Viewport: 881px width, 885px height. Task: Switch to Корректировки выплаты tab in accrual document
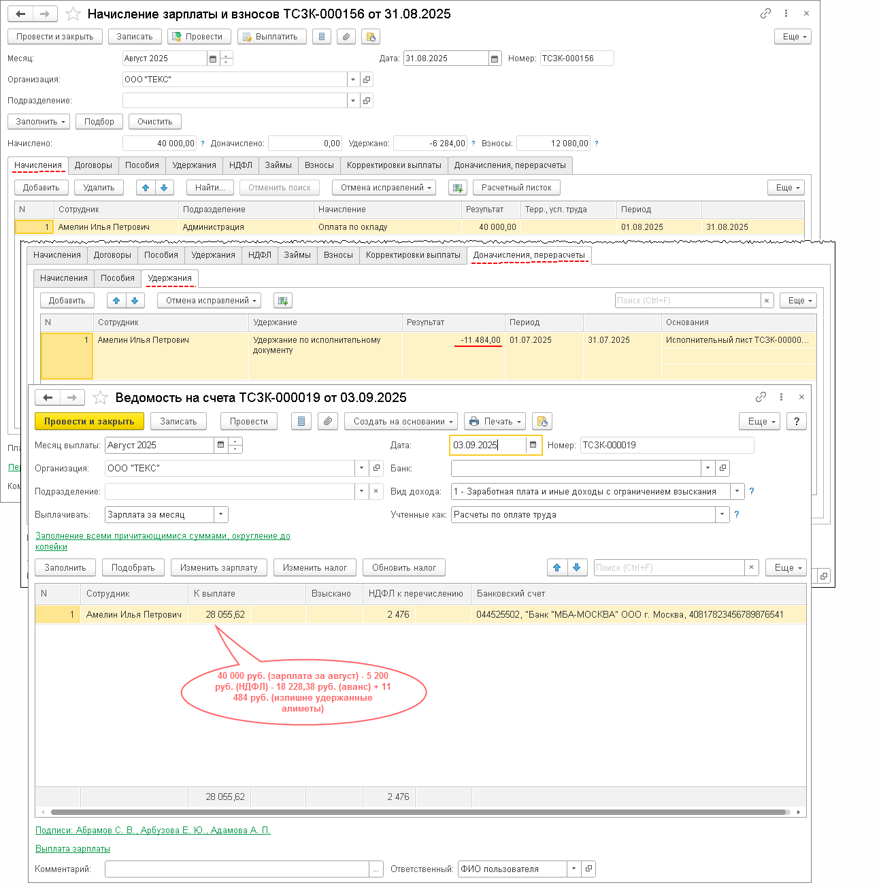(x=394, y=165)
